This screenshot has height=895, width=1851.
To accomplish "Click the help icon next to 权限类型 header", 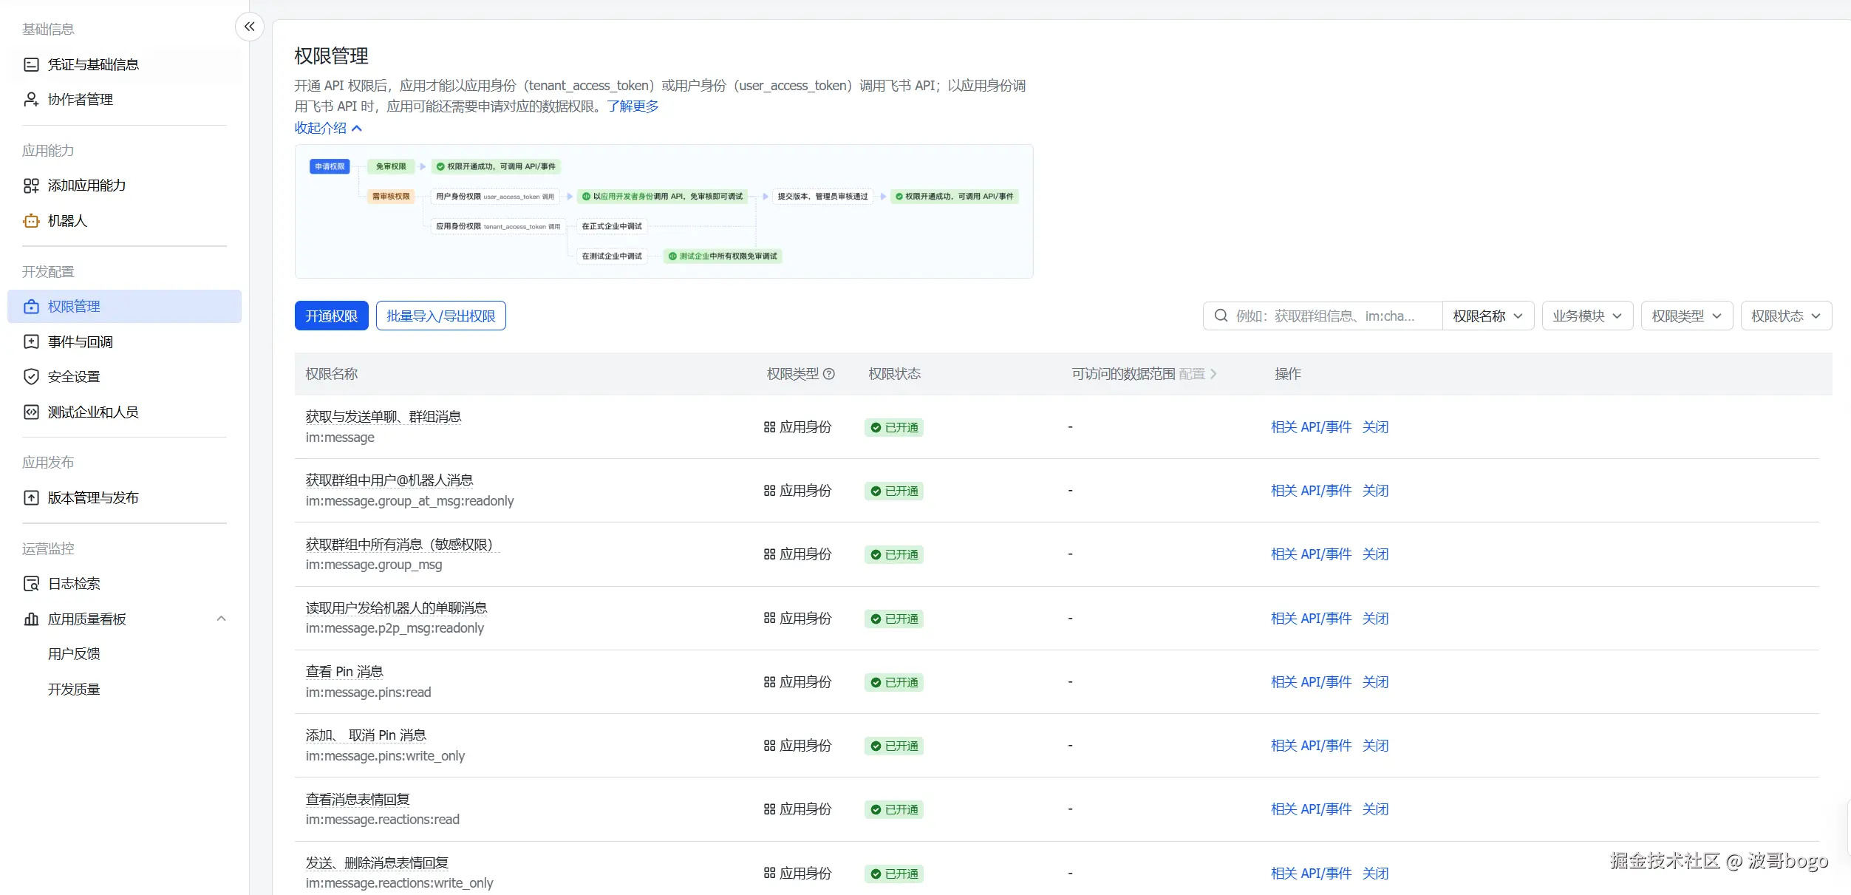I will click(x=829, y=374).
